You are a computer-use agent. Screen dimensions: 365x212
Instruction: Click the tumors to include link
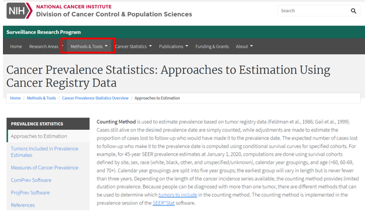(178, 195)
